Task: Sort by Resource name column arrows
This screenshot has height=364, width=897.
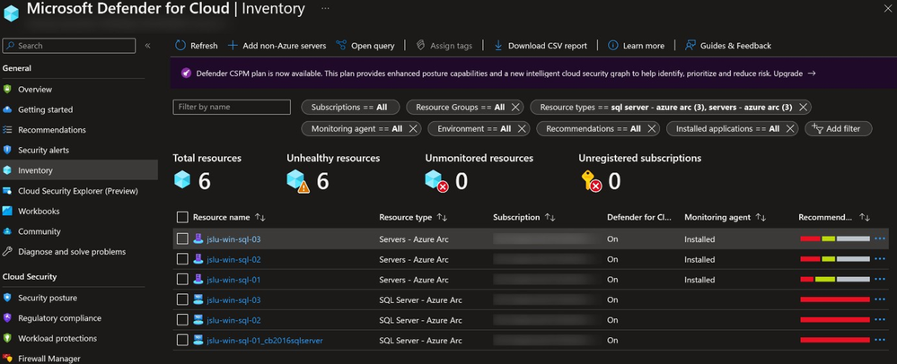Action: pos(260,217)
